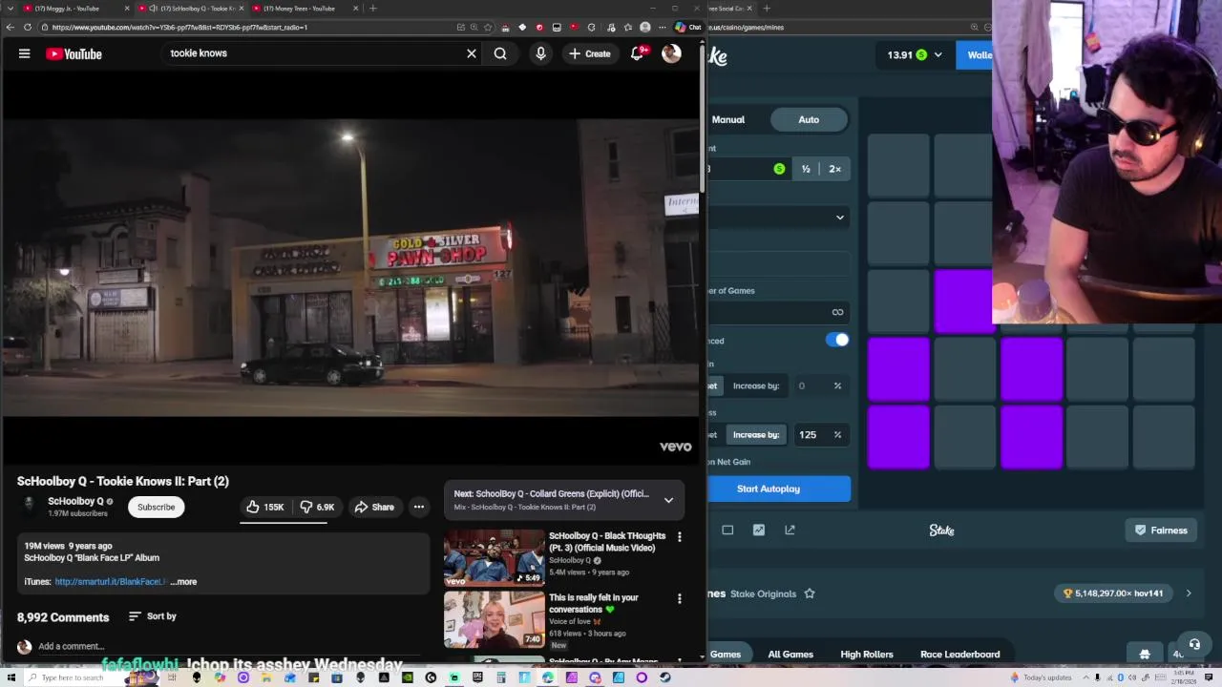
Task: Play 'This is really felt in your conversations' thumbnail
Action: click(494, 619)
